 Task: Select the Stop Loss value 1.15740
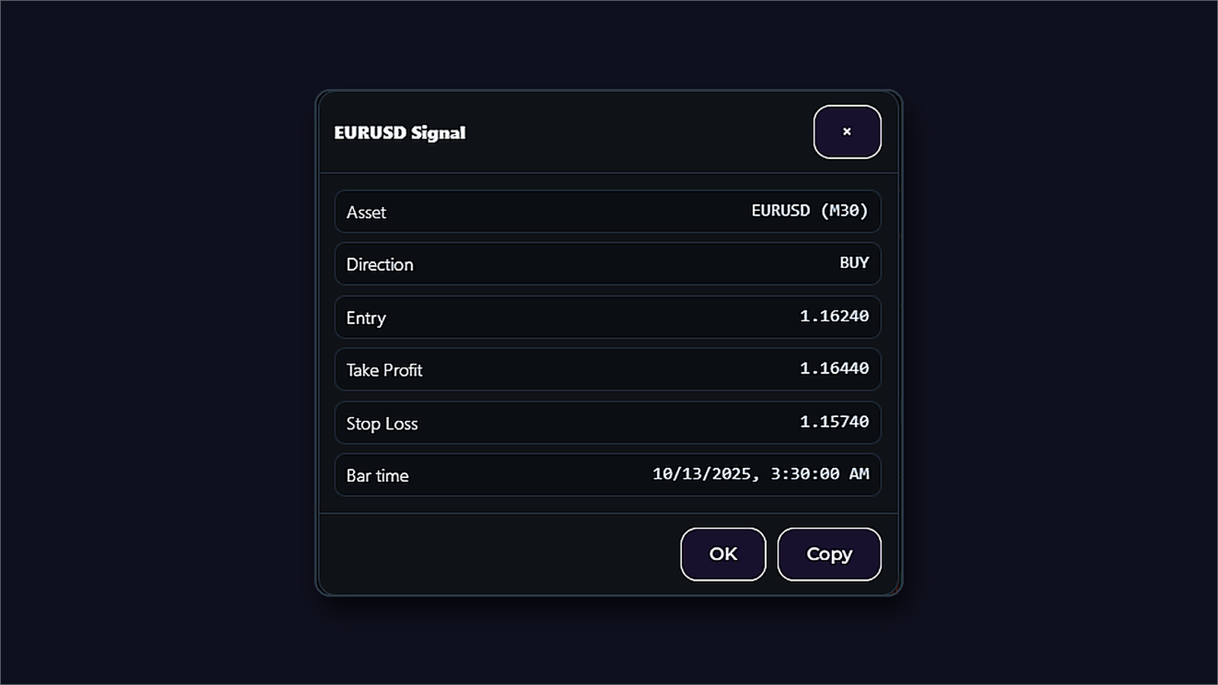pos(834,422)
